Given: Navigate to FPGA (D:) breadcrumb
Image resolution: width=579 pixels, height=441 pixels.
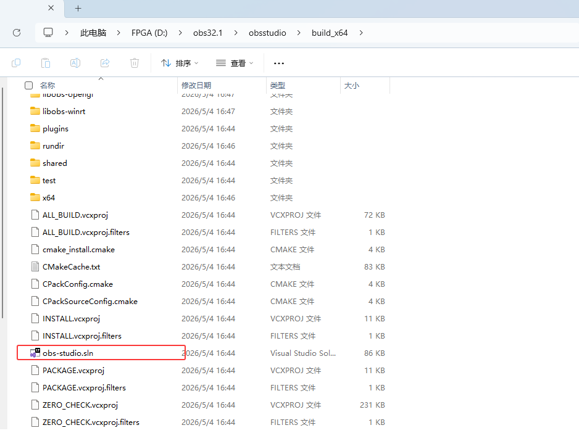Looking at the screenshot, I should tap(149, 33).
